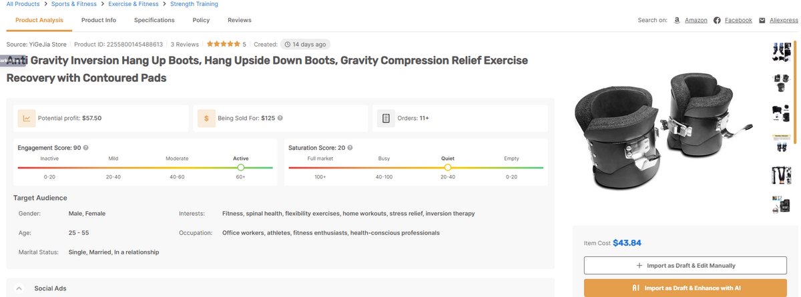Click the clock icon beside 14 days ago
This screenshot has height=297, width=801.
(287, 45)
